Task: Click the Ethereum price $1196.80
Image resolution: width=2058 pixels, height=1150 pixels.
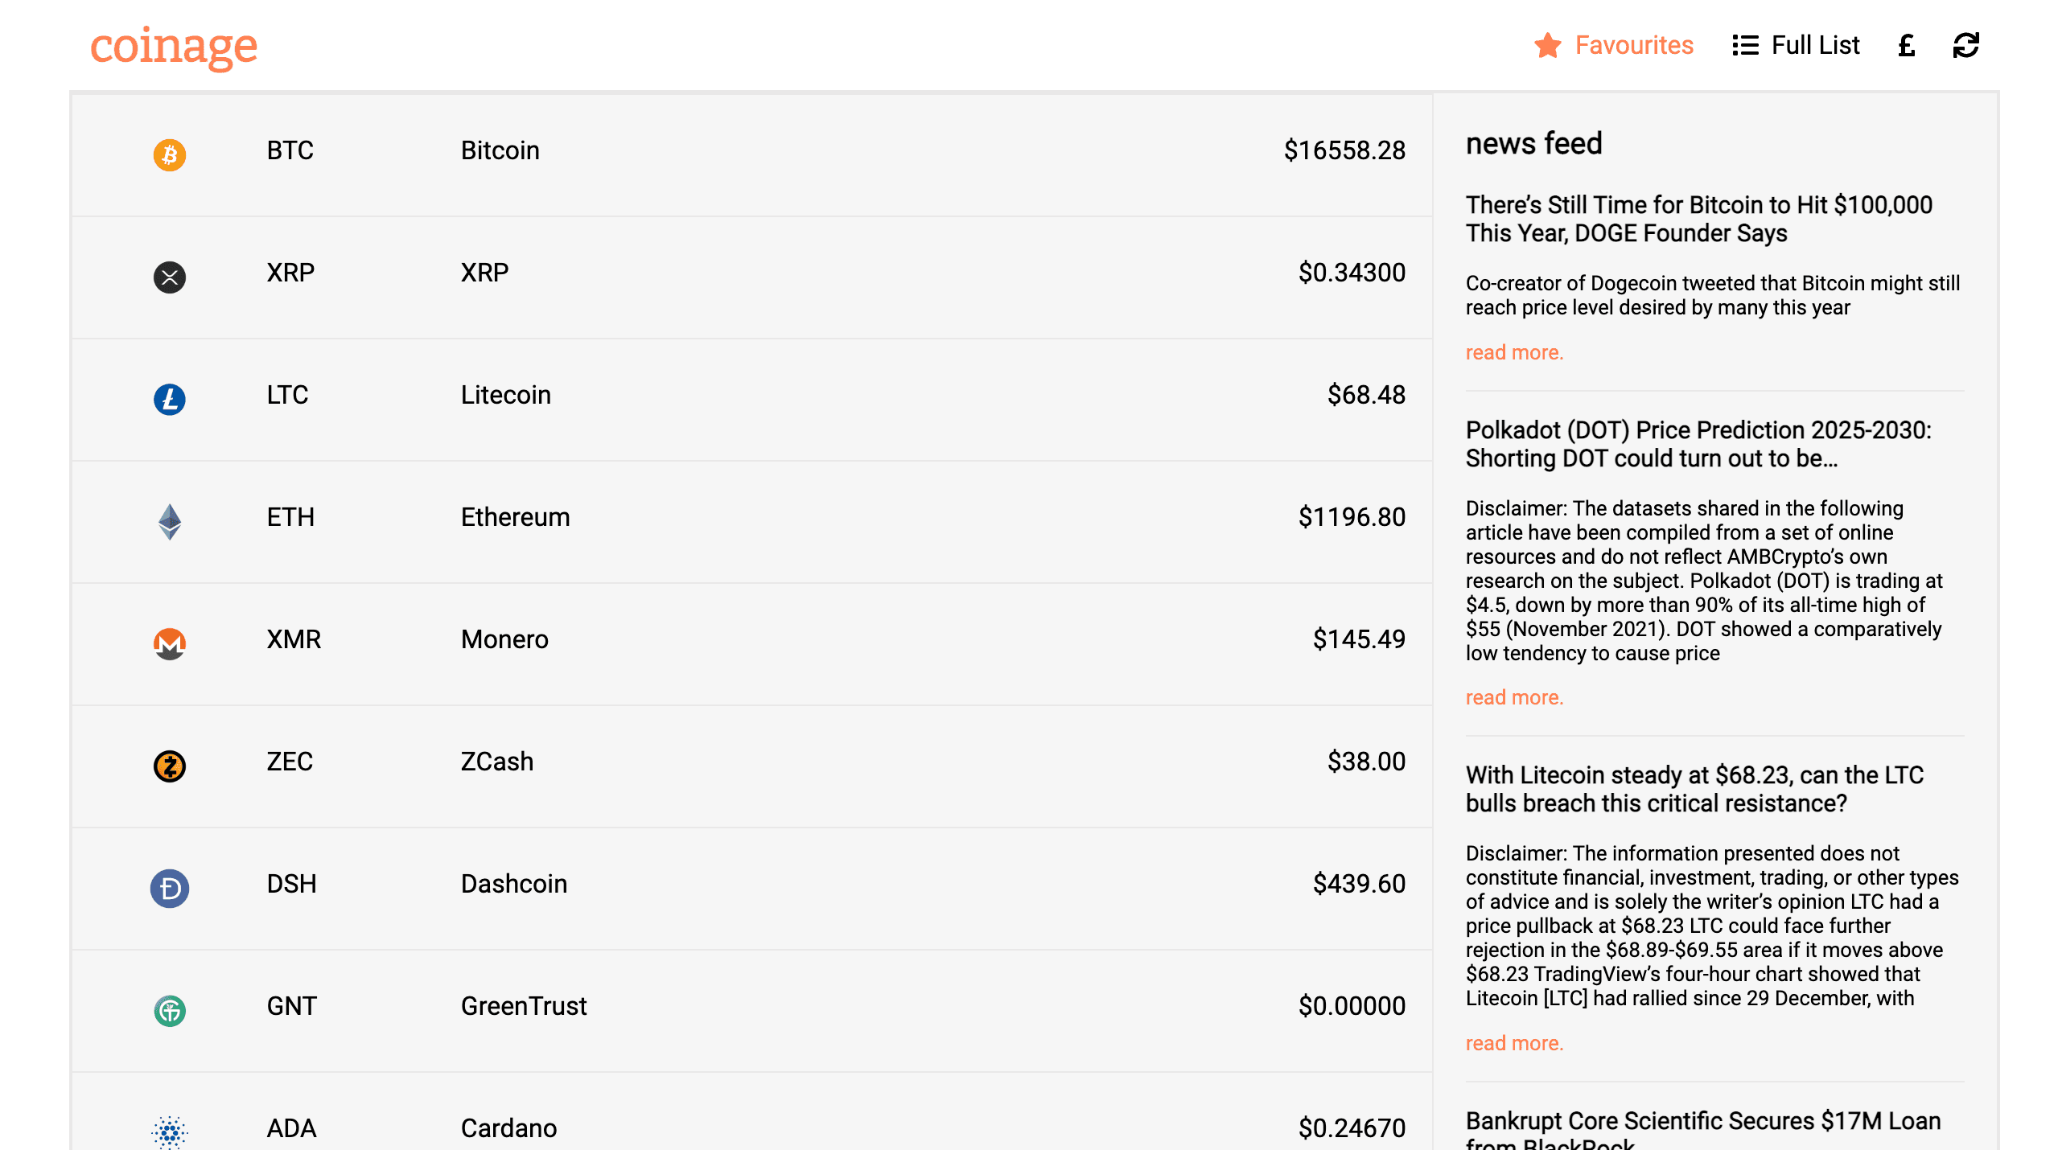Action: tap(1352, 517)
